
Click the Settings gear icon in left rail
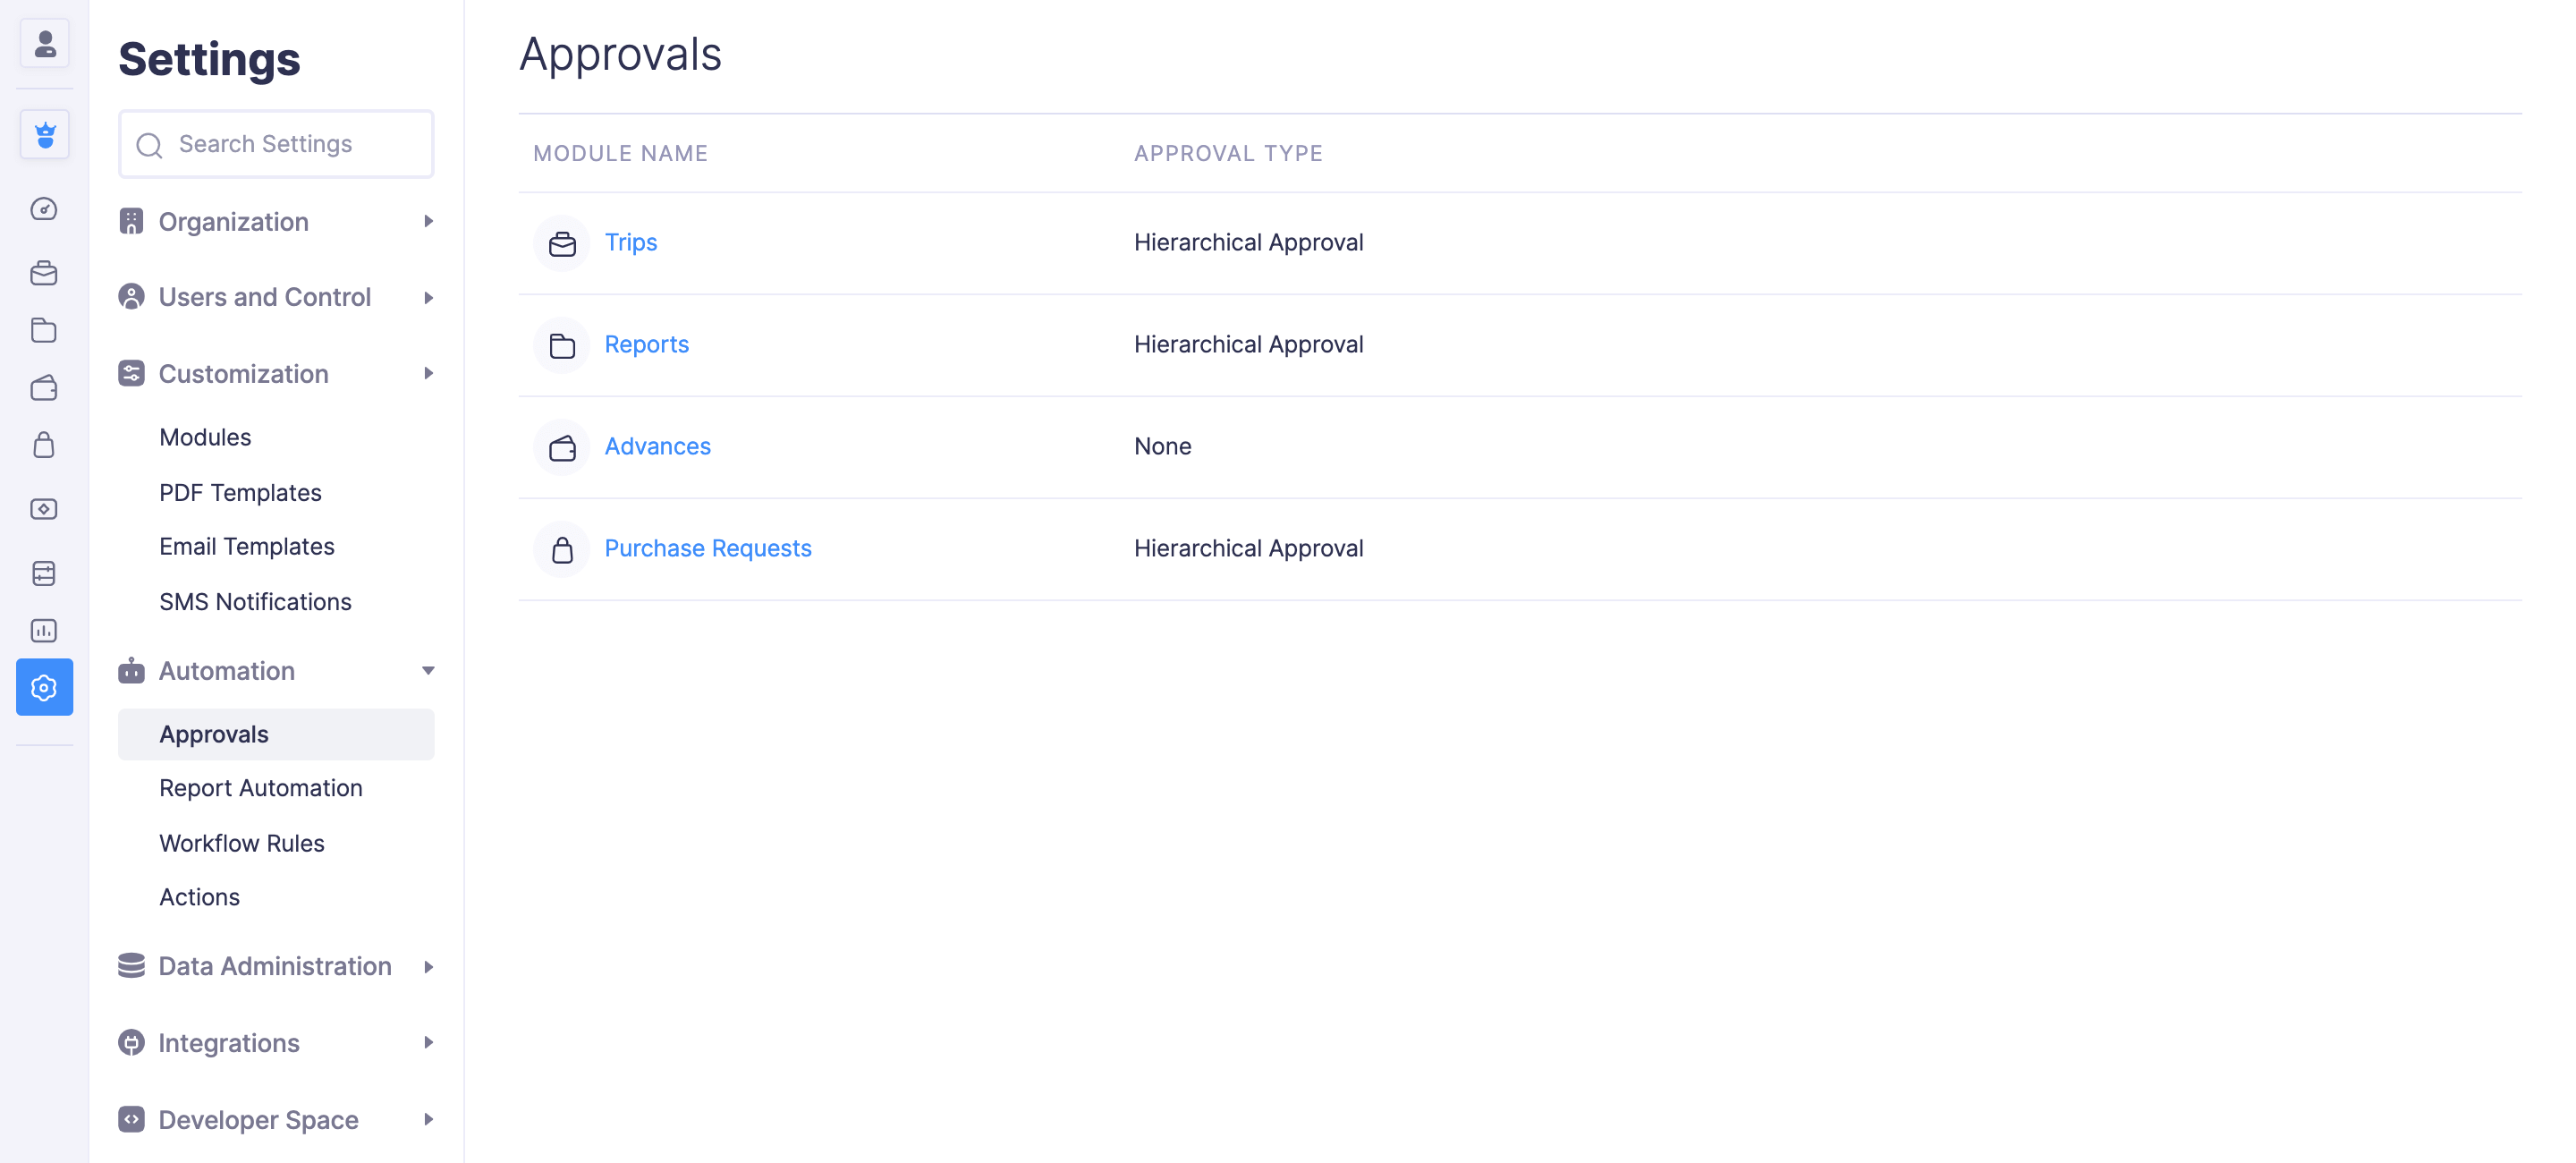click(x=44, y=687)
